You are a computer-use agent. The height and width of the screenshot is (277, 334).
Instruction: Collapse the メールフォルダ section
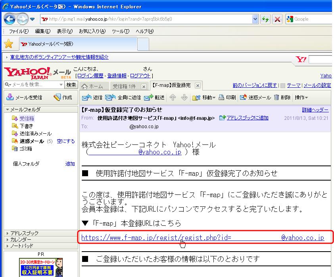pos(8,110)
